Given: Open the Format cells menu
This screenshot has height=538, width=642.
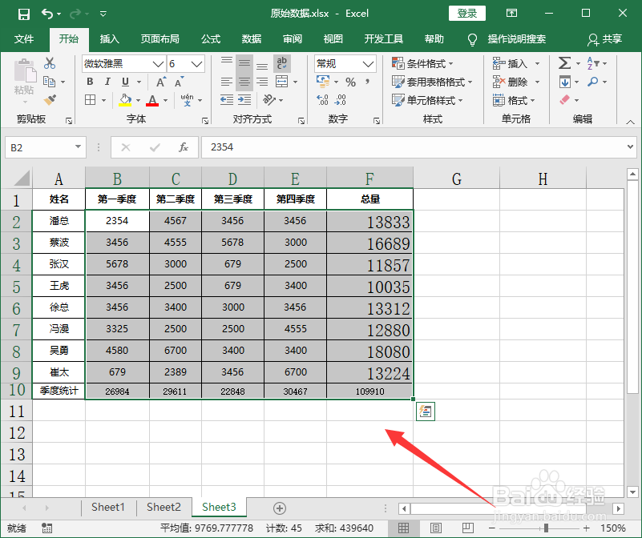Looking at the screenshot, I should (514, 100).
